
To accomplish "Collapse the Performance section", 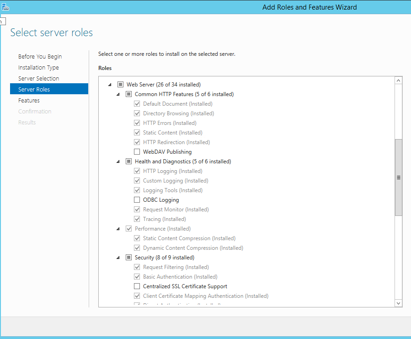I will point(118,228).
